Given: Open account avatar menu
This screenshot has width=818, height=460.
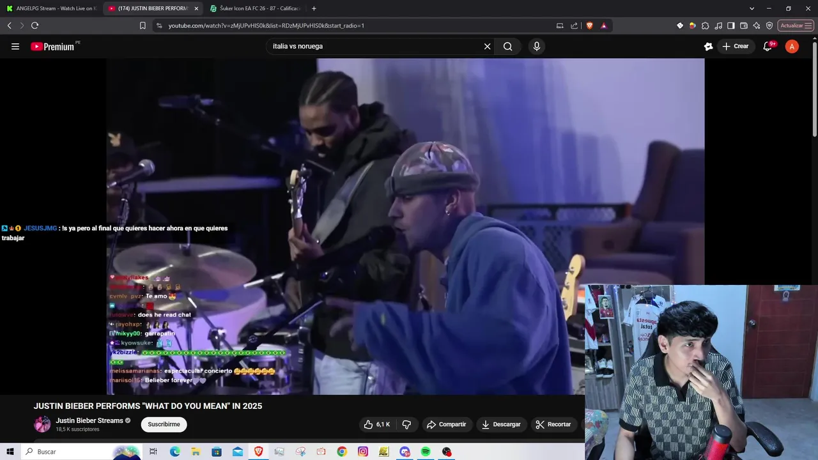Looking at the screenshot, I should click(x=792, y=46).
